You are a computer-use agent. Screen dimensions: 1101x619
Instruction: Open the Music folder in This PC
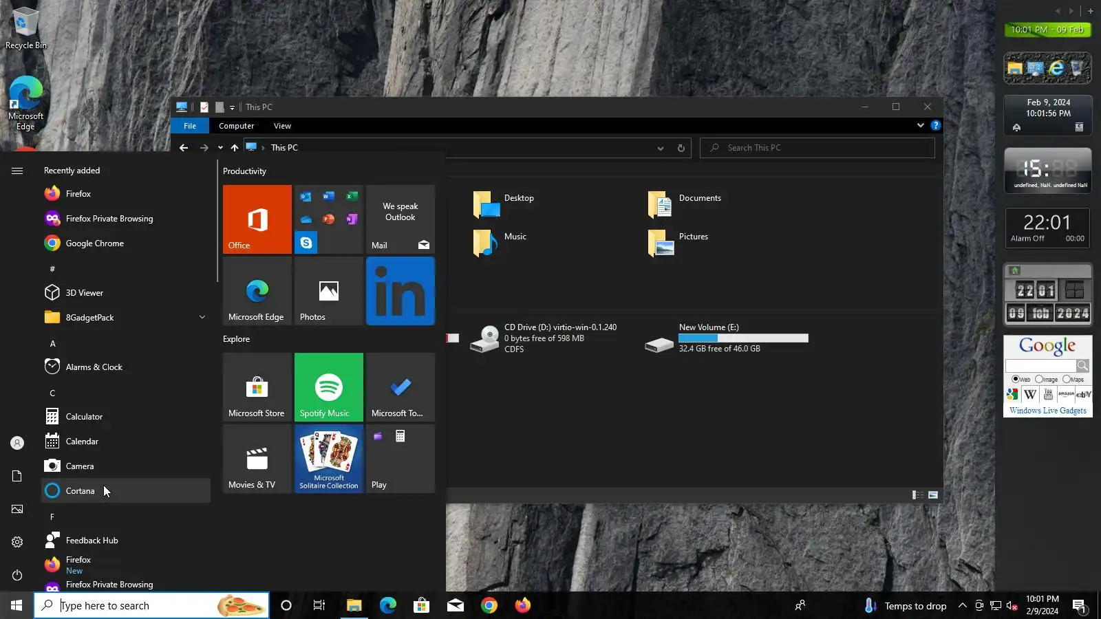pos(500,243)
